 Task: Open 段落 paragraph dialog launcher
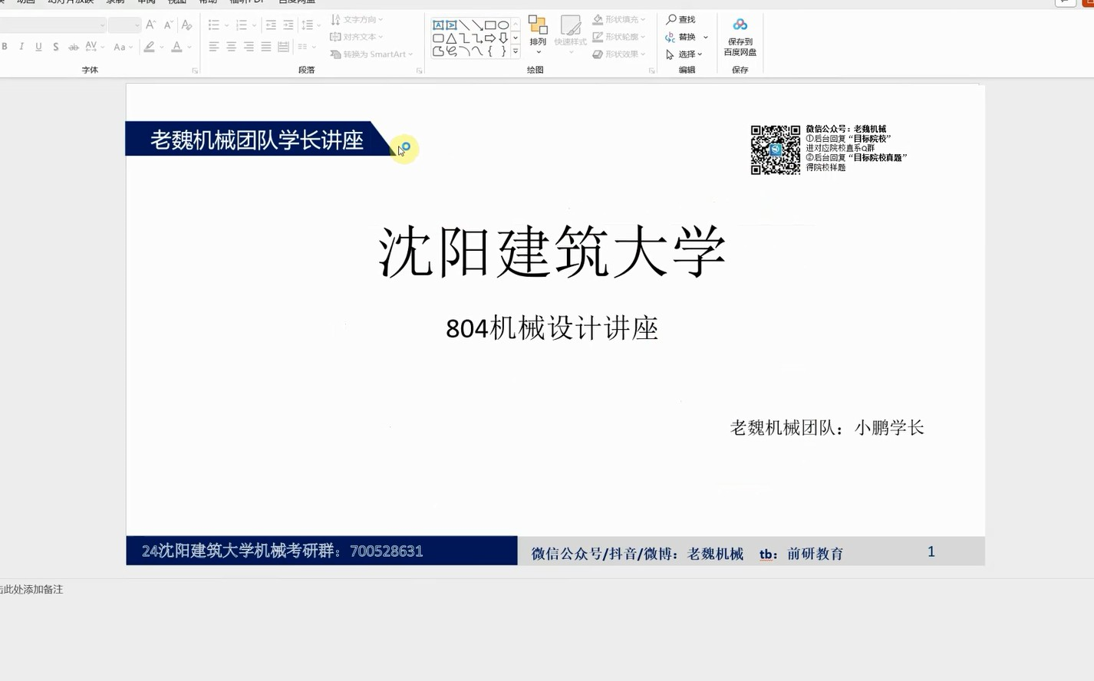tap(419, 71)
